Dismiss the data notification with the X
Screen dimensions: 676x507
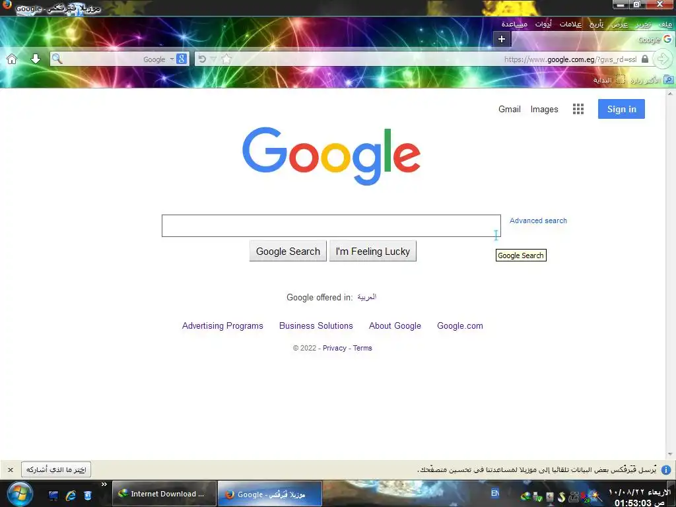click(11, 469)
